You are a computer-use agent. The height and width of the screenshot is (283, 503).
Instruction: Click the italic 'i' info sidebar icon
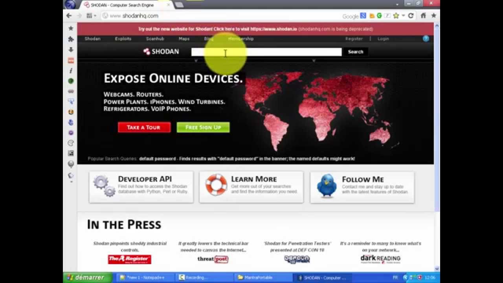coord(71,71)
